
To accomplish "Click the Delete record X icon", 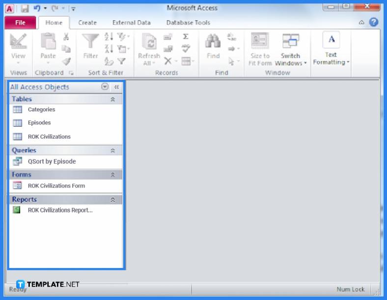I will (168, 61).
